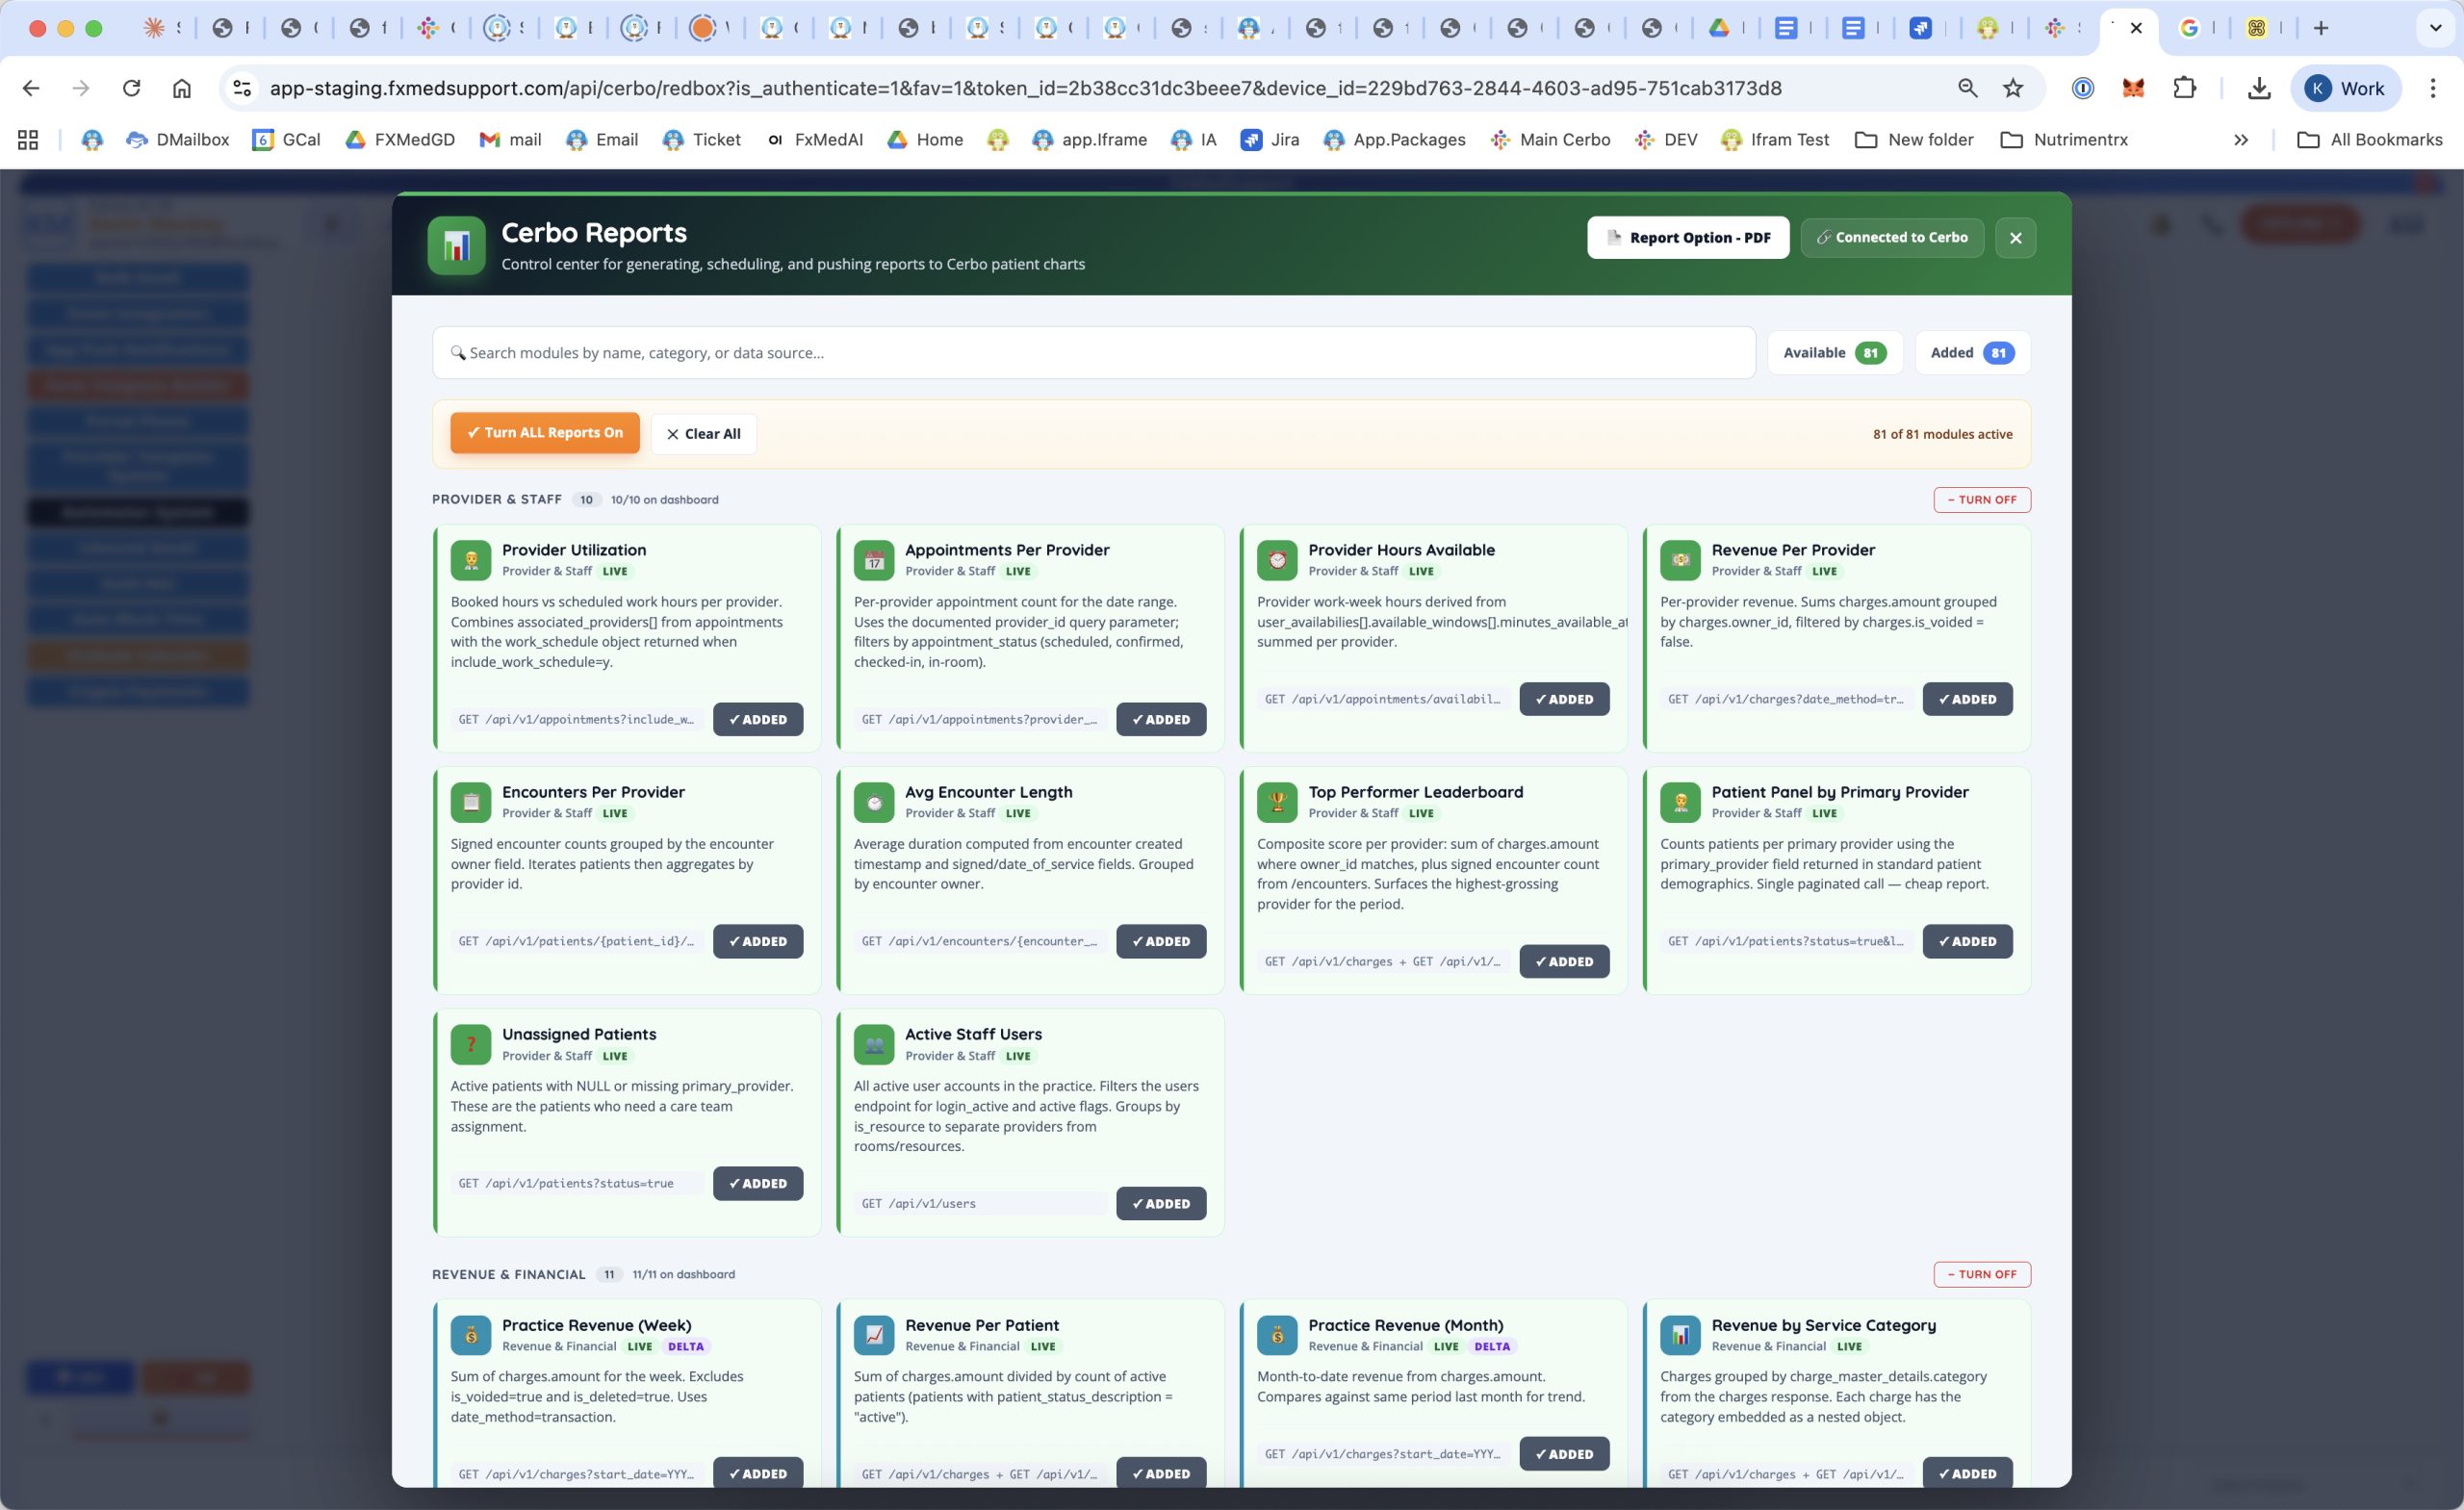Close the Cerbo Reports dialog
The height and width of the screenshot is (1510, 2464).
[x=2015, y=238]
